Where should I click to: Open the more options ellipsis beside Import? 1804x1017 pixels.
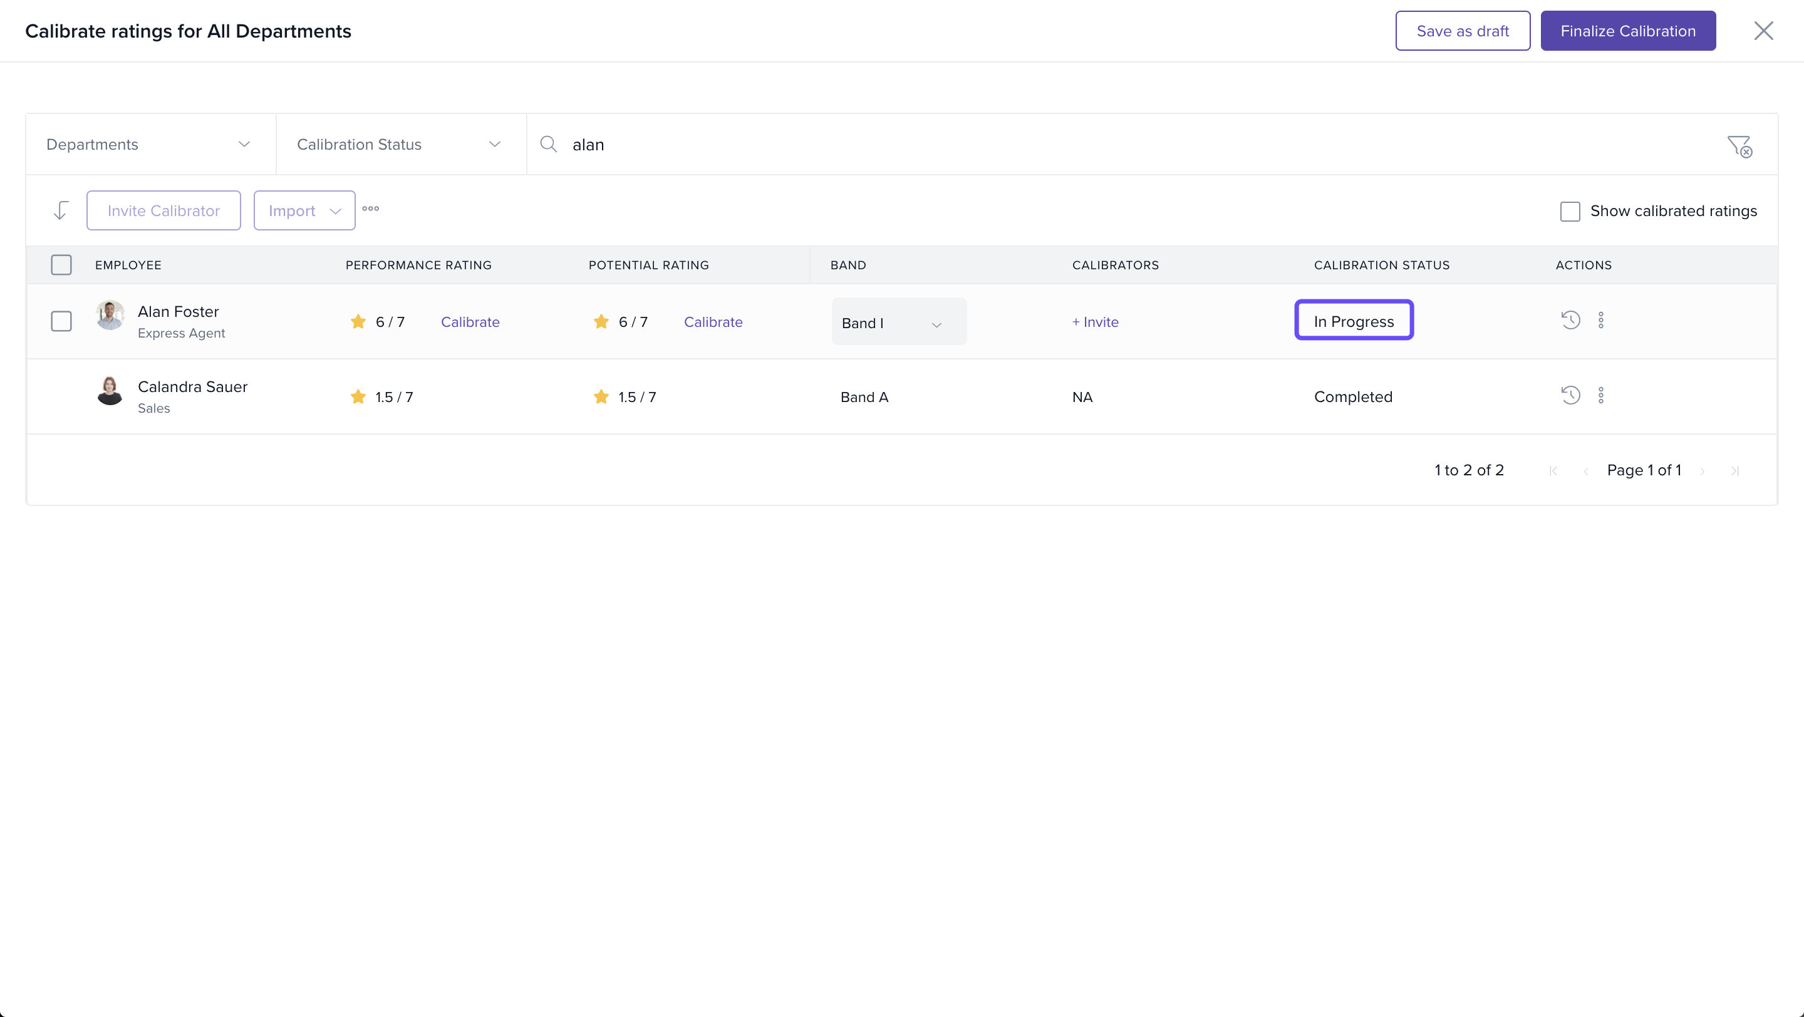[x=370, y=209]
